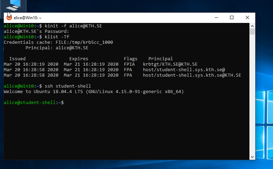The height and width of the screenshot is (169, 273).
Task: Click the scrollbar up arrow in terminal
Action: click(252, 26)
